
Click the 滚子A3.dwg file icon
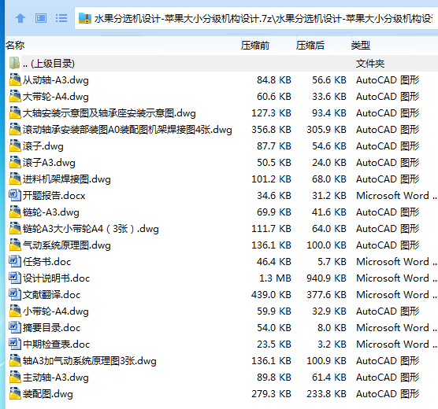(x=15, y=162)
